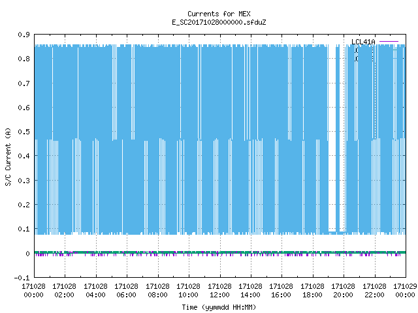Click the x-axis tick '171028 20:00'
This screenshot has width=418, height=313.
344,291
